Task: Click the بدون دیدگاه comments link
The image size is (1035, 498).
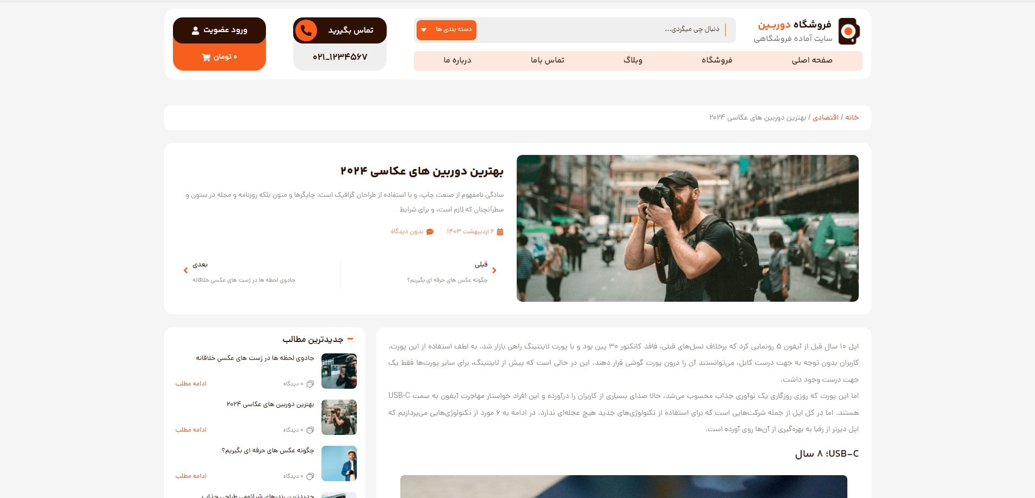Action: (407, 232)
